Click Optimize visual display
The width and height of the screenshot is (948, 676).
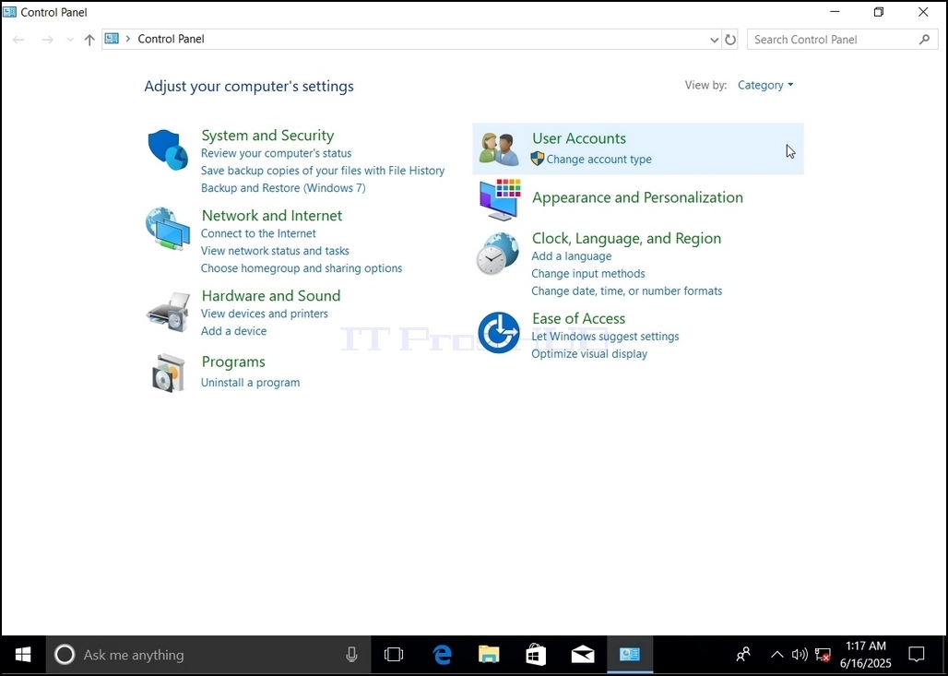(x=589, y=354)
